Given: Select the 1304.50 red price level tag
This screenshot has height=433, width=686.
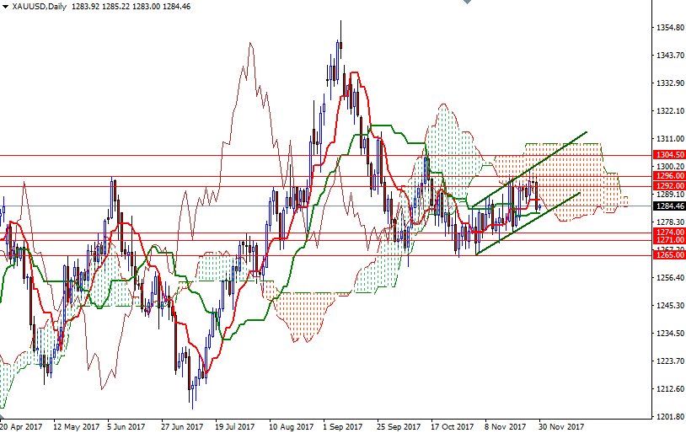Looking at the screenshot, I should pos(668,155).
